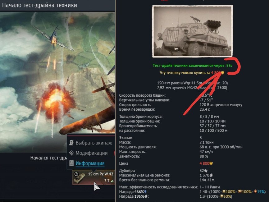
Task: Click the Начался тест-драйв message text
Action: 48,158
